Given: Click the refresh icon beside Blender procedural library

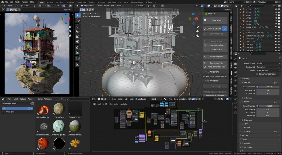Looking at the screenshot, I should [x=32, y=104].
